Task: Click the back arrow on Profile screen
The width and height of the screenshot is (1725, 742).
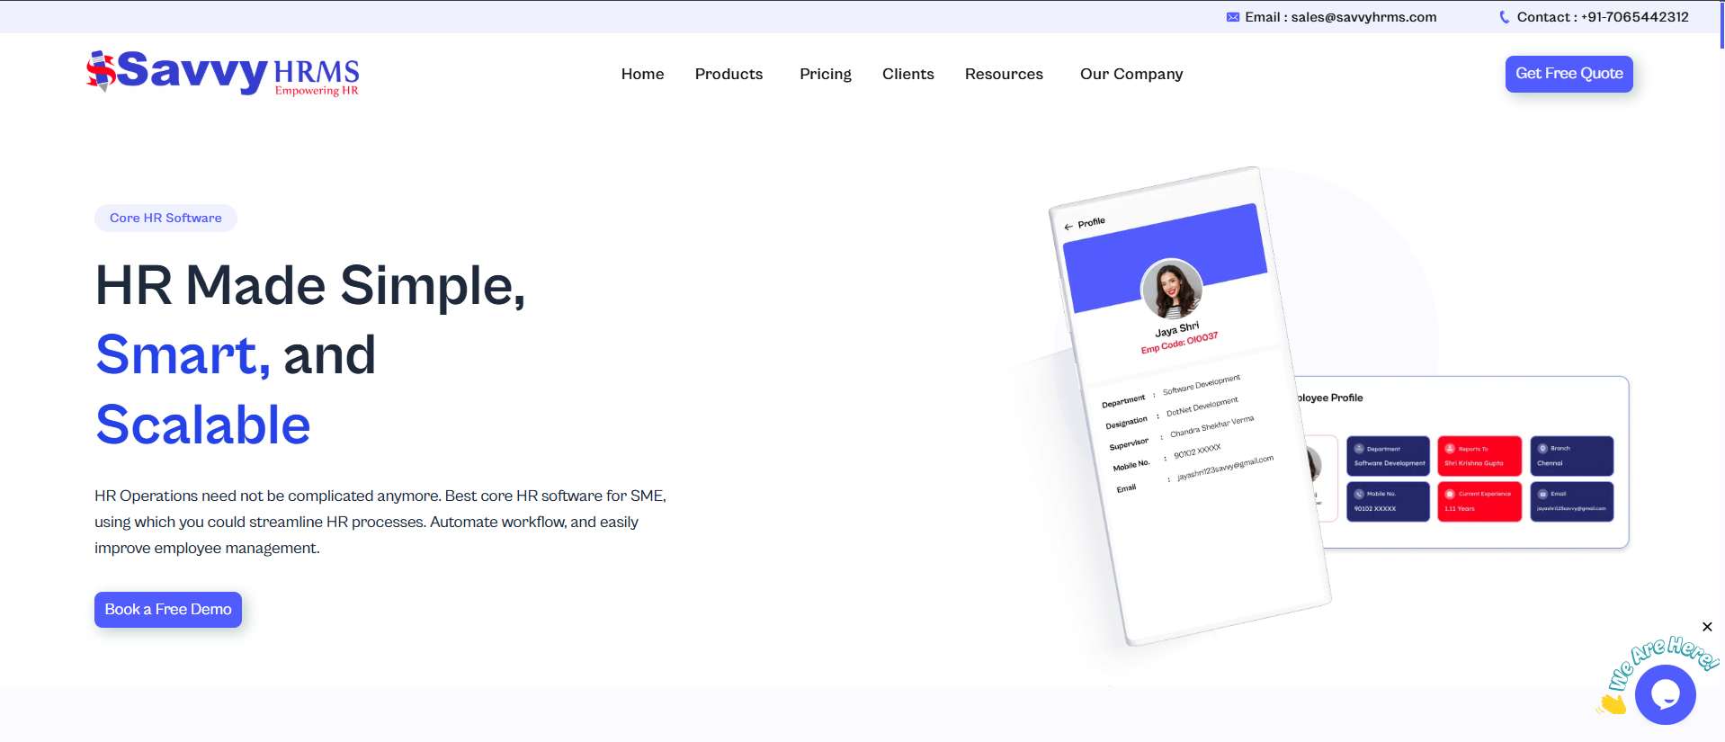Action: 1068,227
